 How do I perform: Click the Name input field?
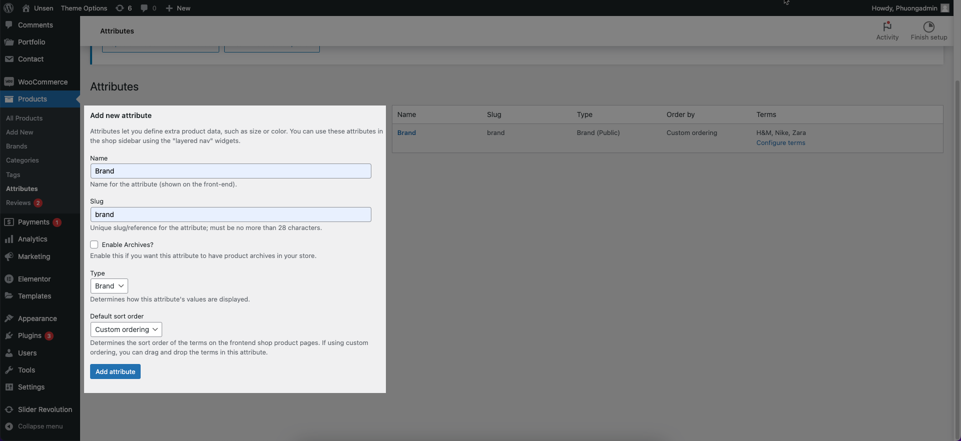pos(231,171)
